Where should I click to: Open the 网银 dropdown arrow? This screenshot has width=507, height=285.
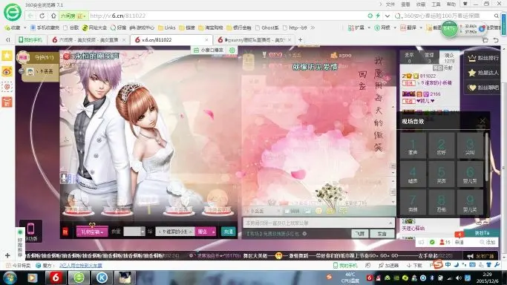395,27
